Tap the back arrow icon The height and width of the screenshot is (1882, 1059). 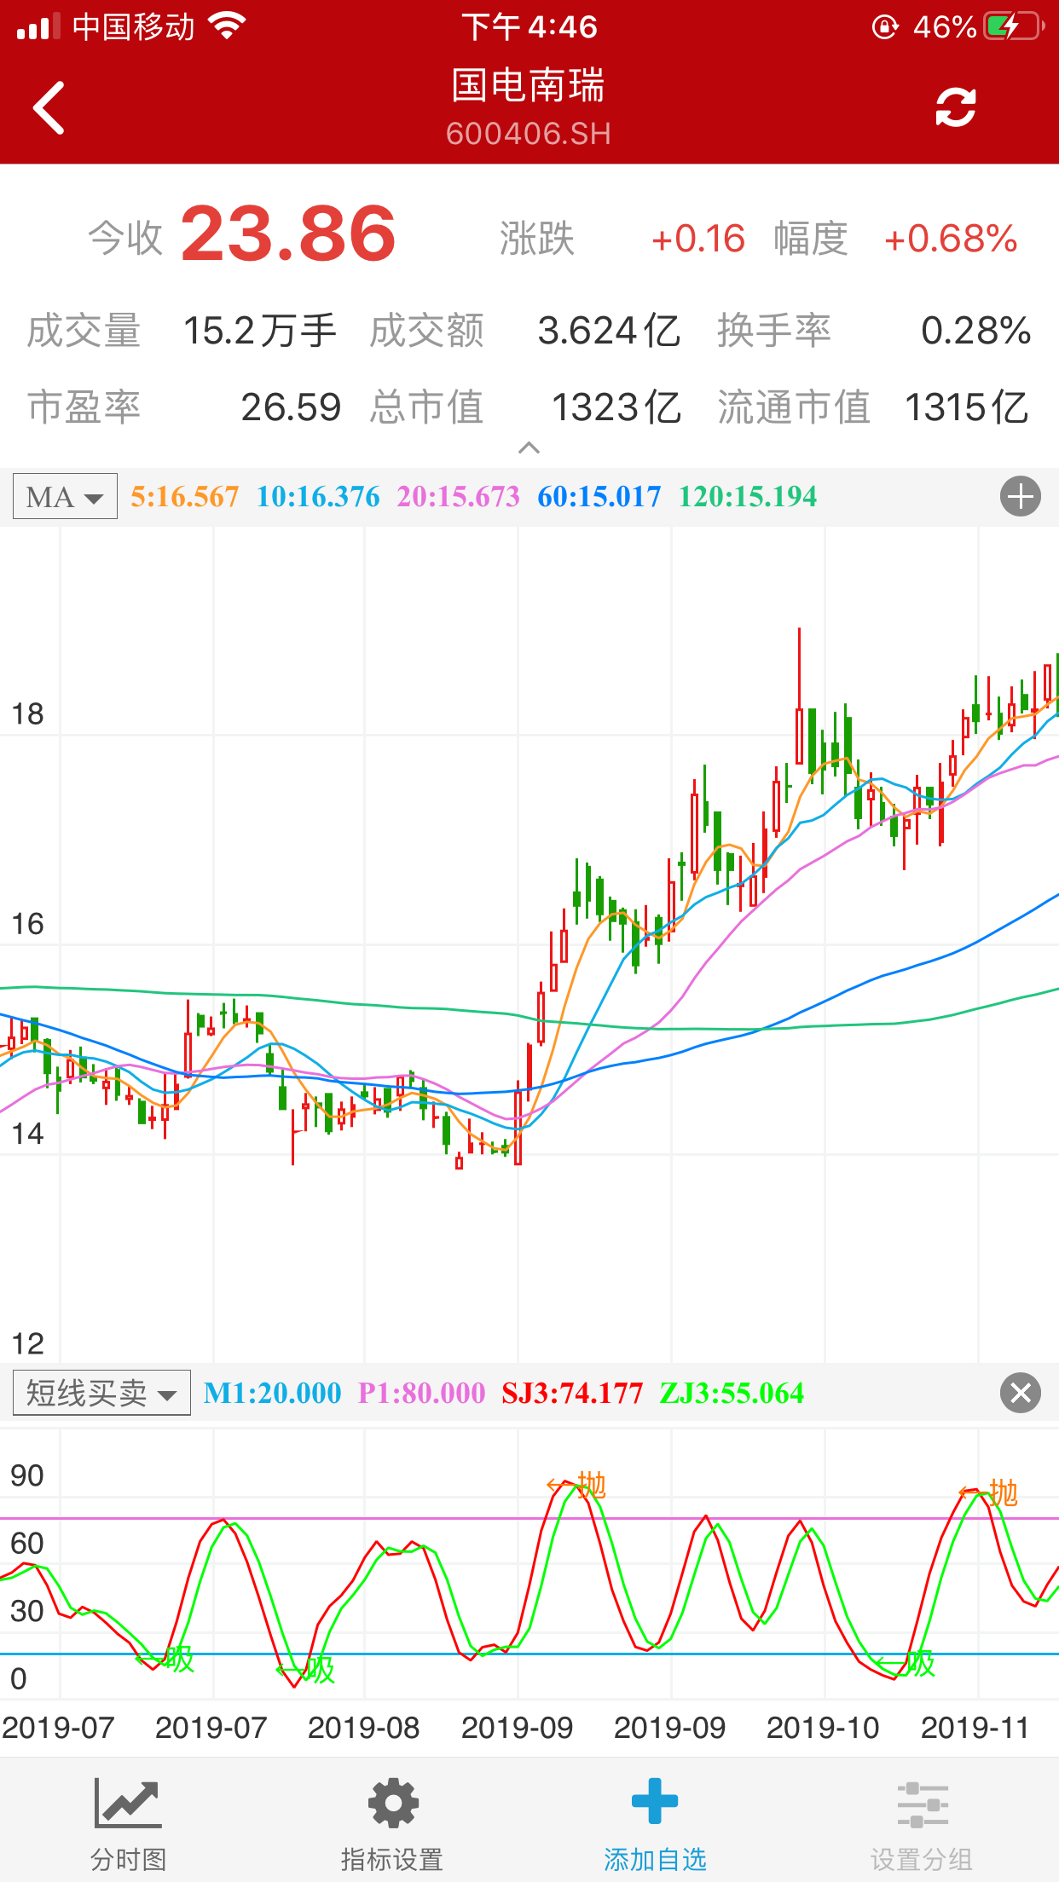pos(49,108)
